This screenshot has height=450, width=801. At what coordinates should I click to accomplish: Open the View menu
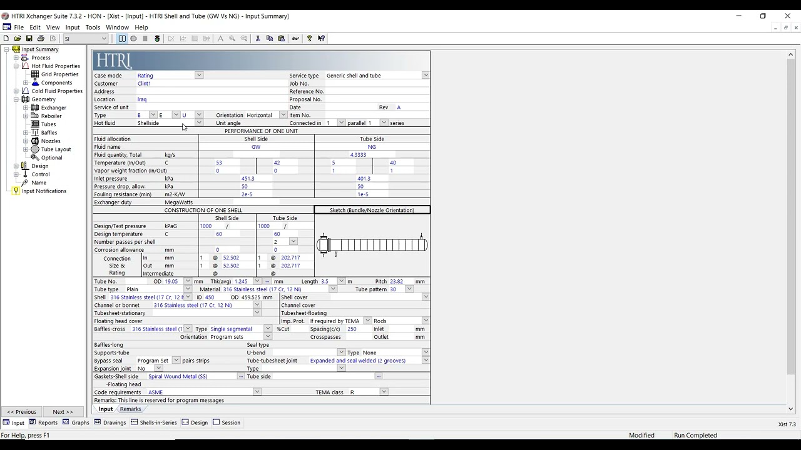pyautogui.click(x=53, y=27)
